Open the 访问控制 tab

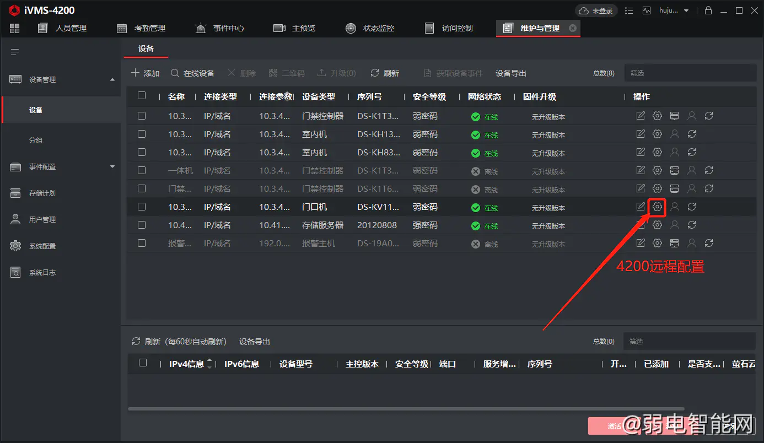point(449,28)
